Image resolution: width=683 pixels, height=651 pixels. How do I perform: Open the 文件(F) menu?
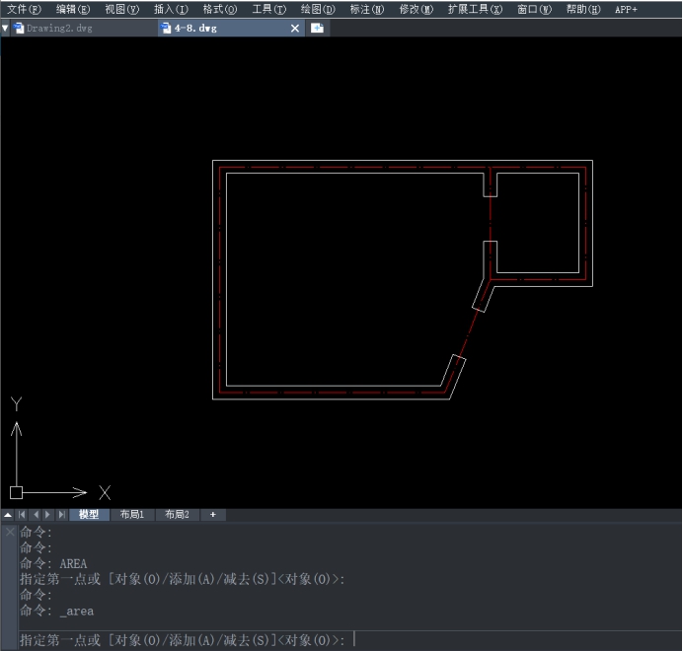point(24,9)
